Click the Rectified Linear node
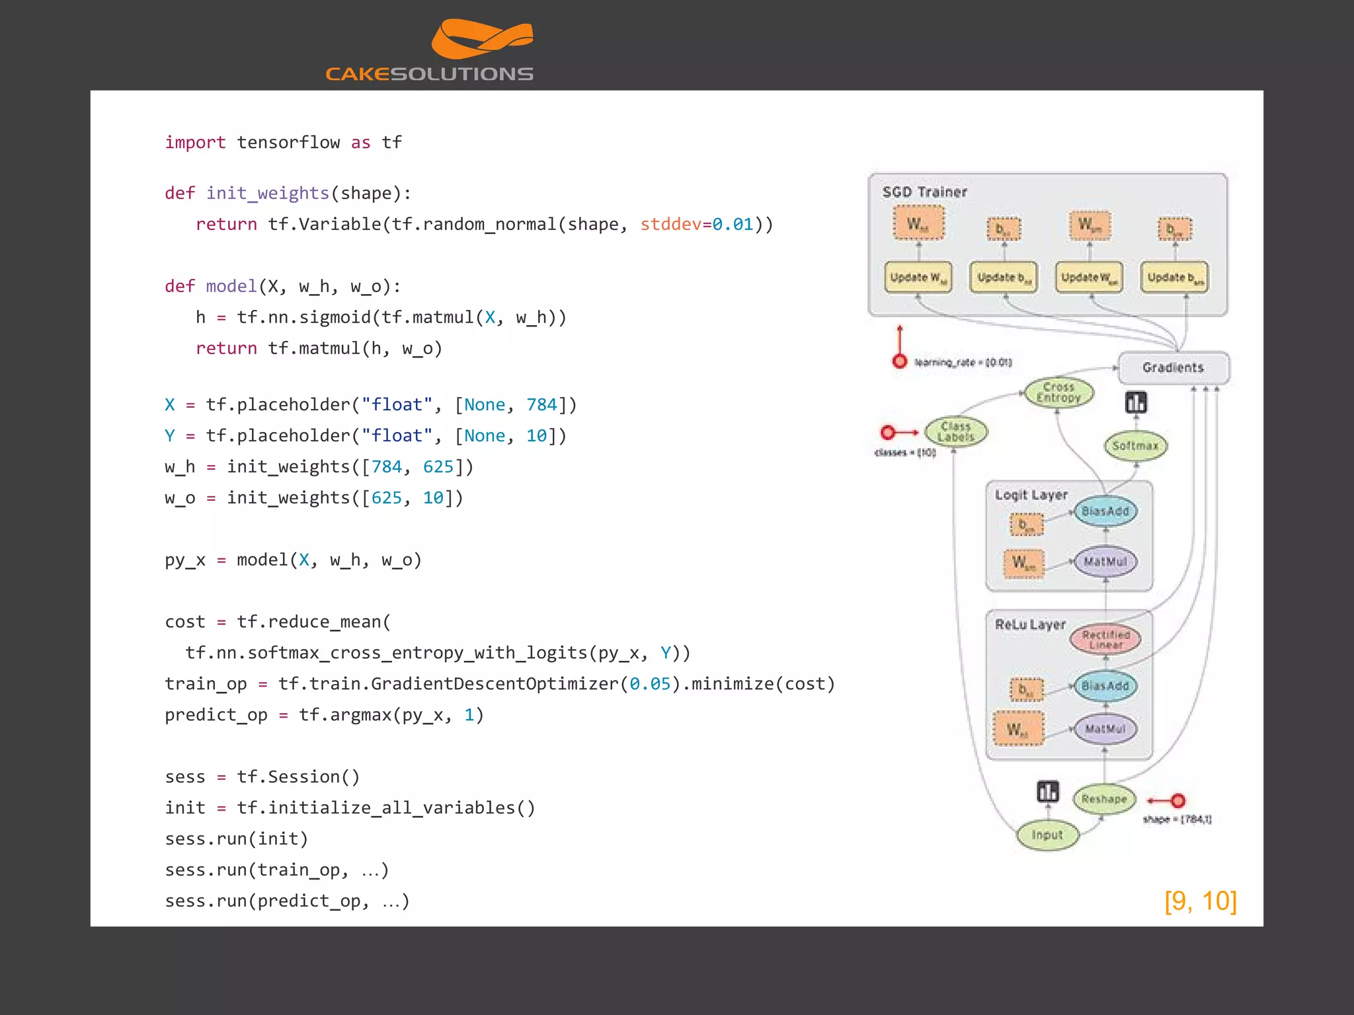This screenshot has height=1015, width=1354. pyautogui.click(x=1105, y=639)
